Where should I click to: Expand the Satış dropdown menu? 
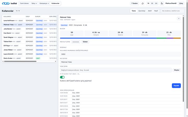tap(34, 3)
